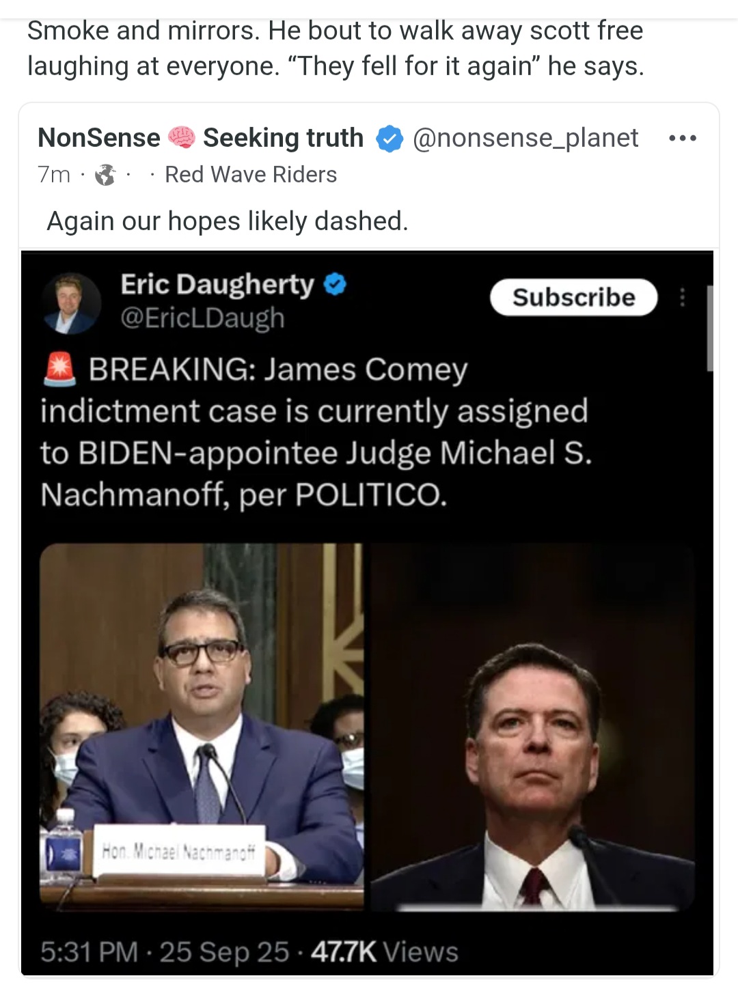Open the right-hand photo in the tweet

tap(532, 727)
